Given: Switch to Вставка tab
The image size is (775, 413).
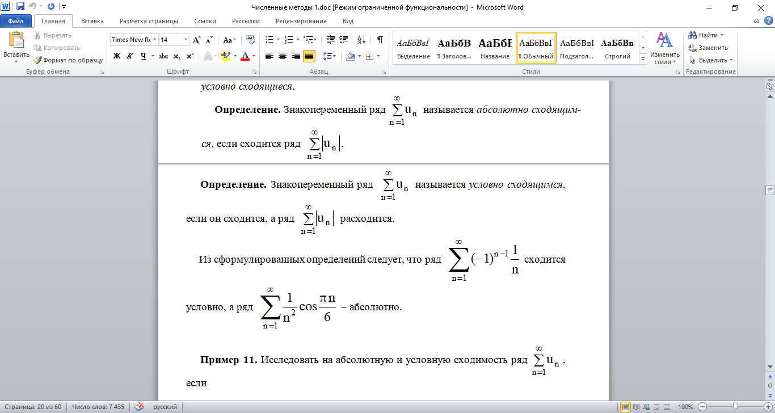Looking at the screenshot, I should [x=92, y=21].
